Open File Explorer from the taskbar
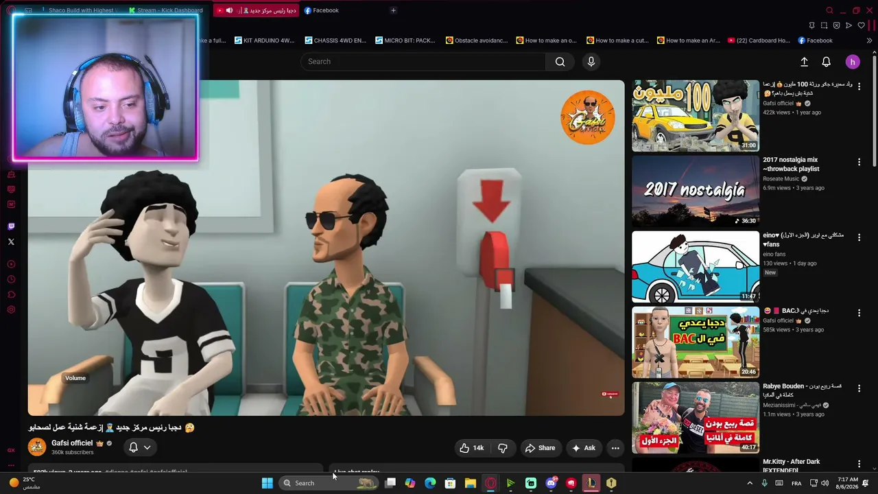 coord(471,483)
